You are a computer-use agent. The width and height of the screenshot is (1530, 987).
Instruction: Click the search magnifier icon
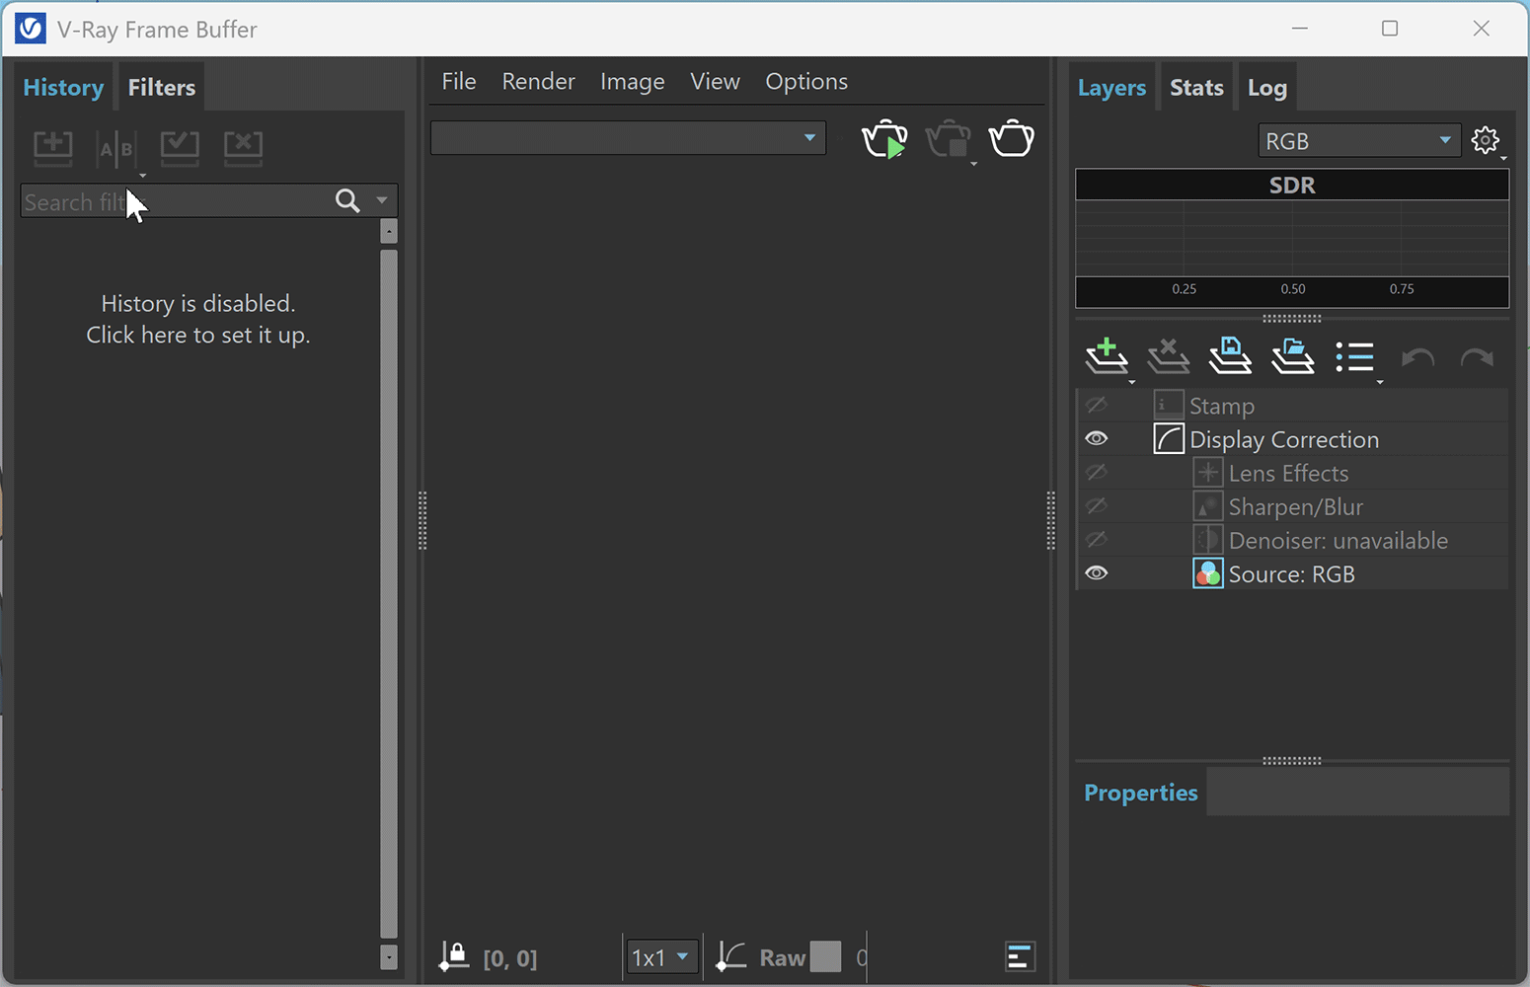[347, 201]
